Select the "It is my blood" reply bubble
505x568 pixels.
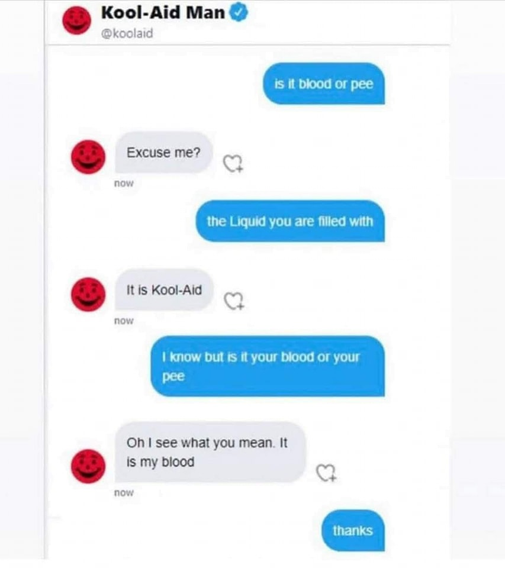pos(210,452)
